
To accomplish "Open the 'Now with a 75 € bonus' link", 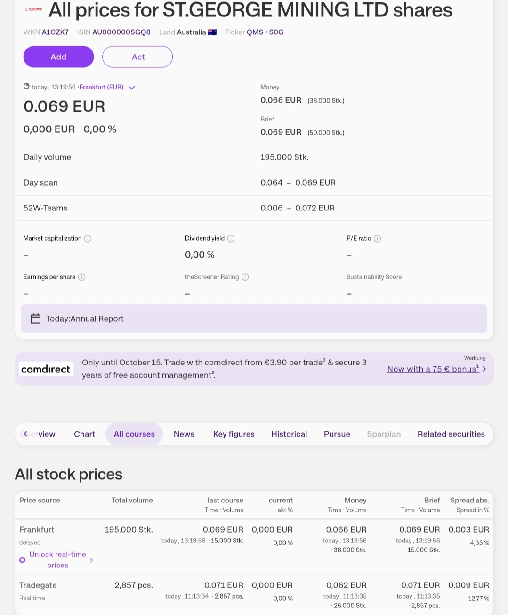I will click(433, 369).
